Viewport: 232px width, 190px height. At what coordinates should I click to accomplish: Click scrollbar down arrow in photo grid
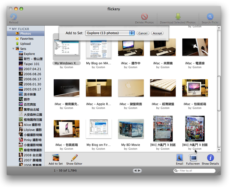pos(219,150)
